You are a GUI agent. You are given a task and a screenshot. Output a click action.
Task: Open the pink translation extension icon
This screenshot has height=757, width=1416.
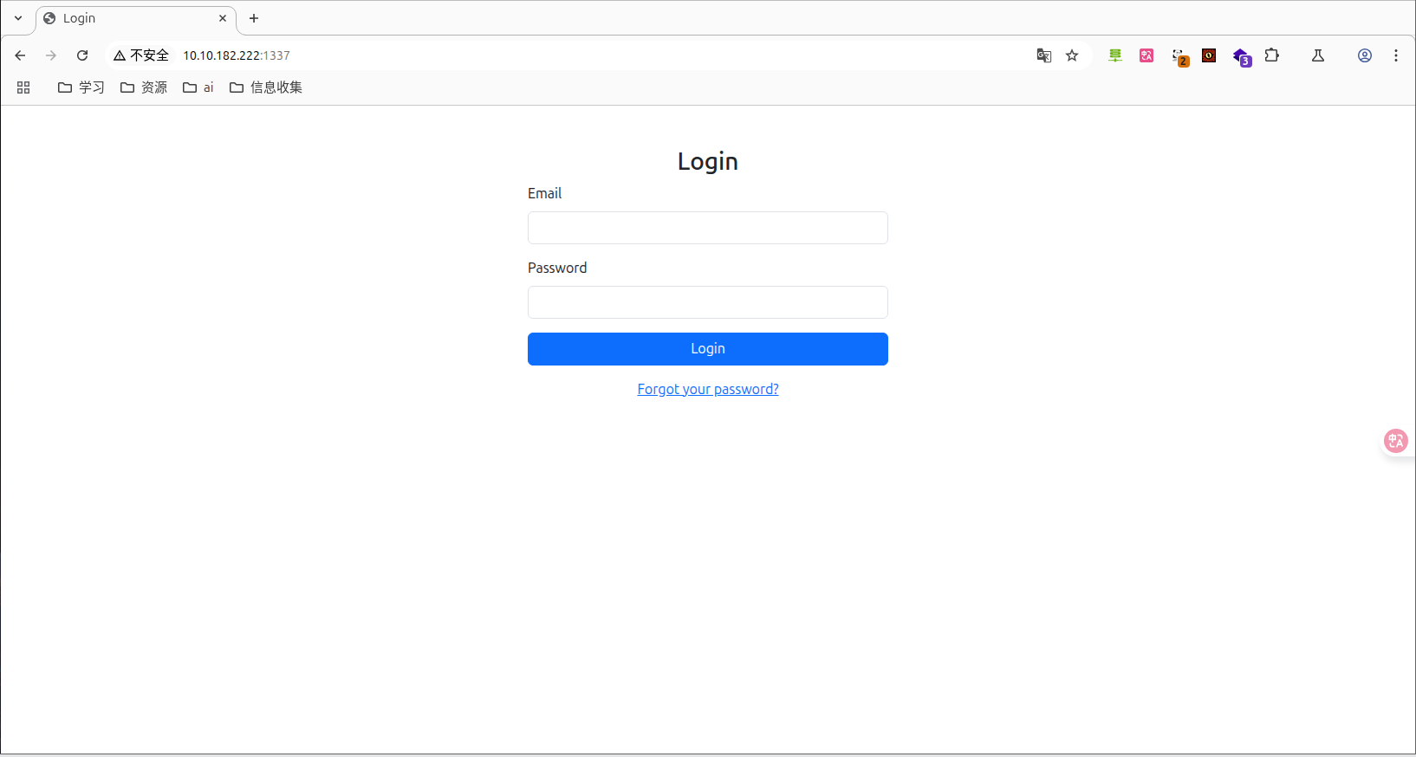(1146, 55)
